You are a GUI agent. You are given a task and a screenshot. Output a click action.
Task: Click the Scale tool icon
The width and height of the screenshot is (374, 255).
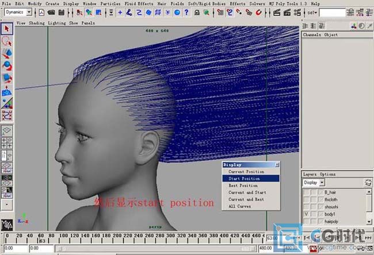click(x=7, y=78)
